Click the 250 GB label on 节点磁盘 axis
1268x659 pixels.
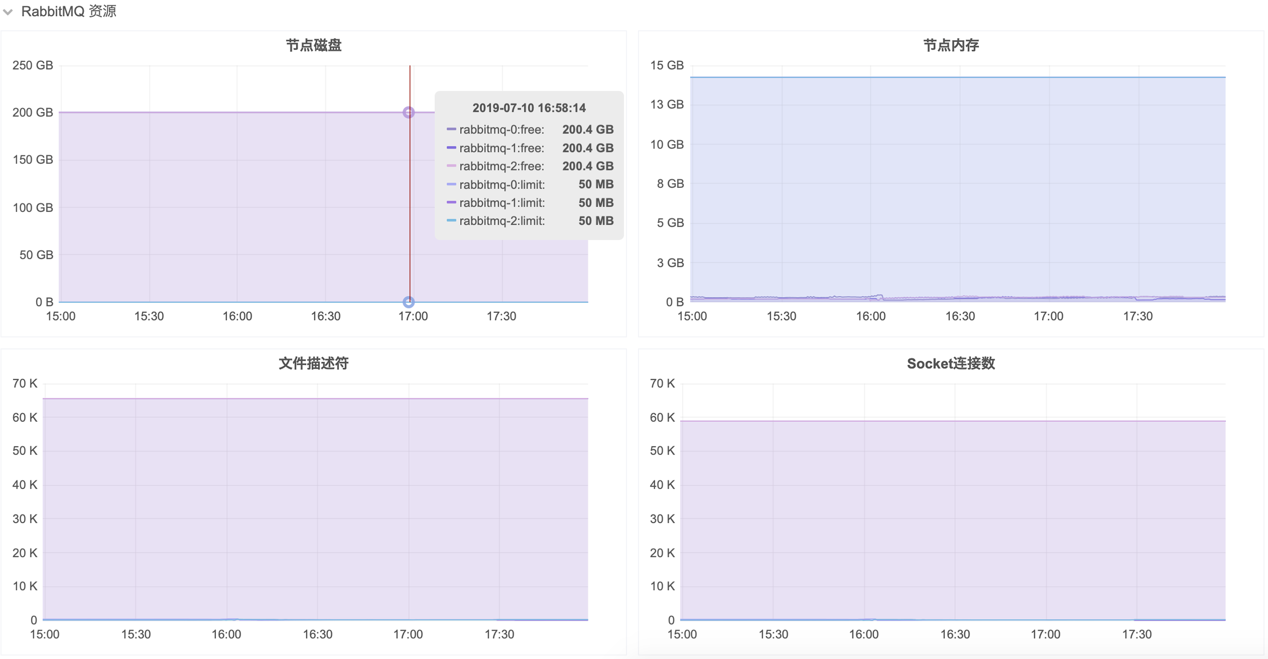click(x=33, y=65)
